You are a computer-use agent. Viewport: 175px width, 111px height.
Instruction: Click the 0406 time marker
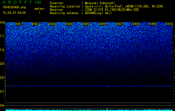click(x=102, y=24)
